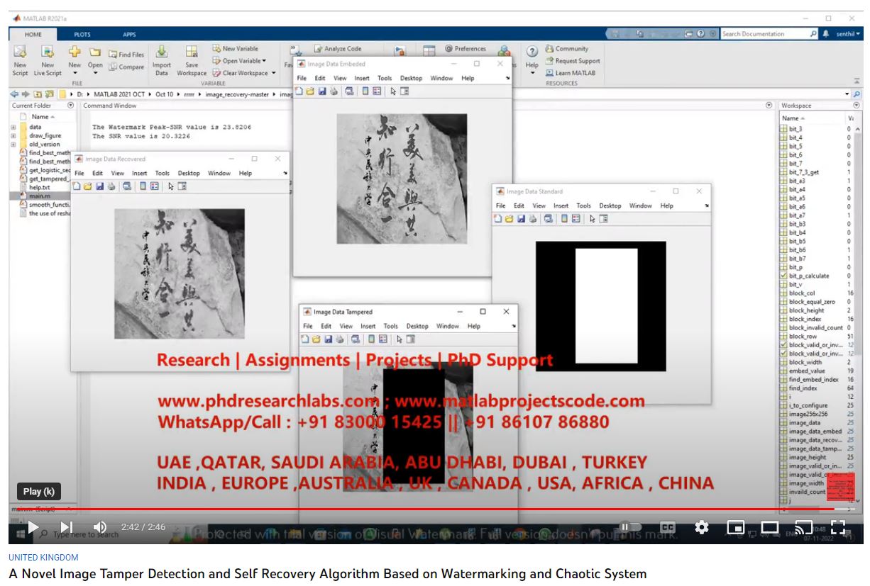Click New Figure icon in Image Data Embeded toolbar
This screenshot has width=870, height=586.
[299, 91]
